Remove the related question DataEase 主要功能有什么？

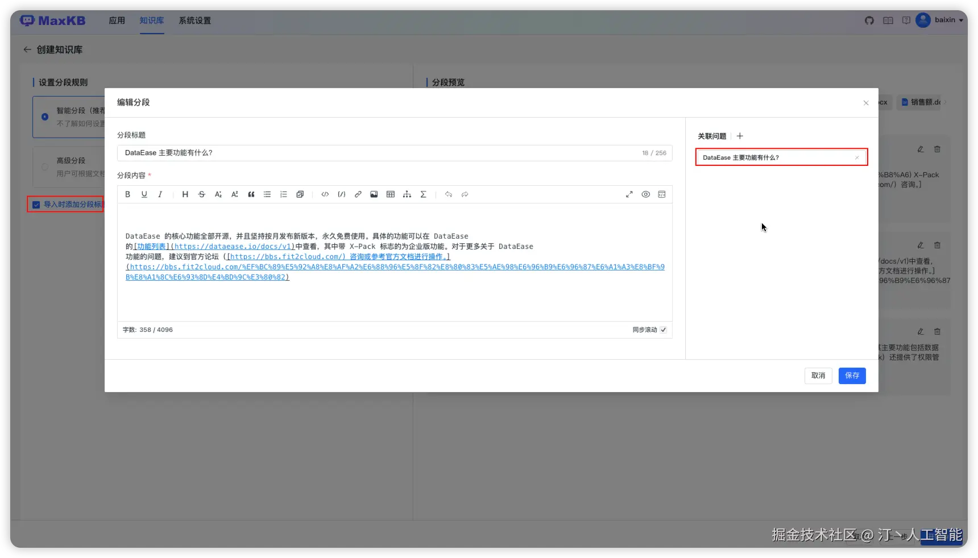coord(857,157)
